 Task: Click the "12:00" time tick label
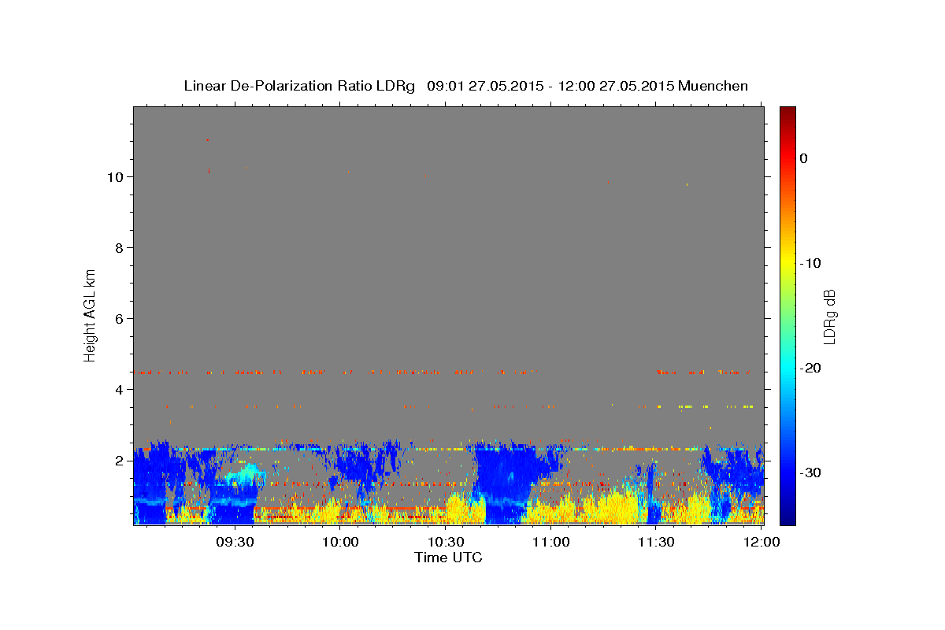coord(762,542)
